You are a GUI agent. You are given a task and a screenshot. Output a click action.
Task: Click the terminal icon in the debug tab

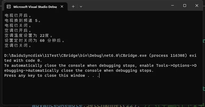9,7
